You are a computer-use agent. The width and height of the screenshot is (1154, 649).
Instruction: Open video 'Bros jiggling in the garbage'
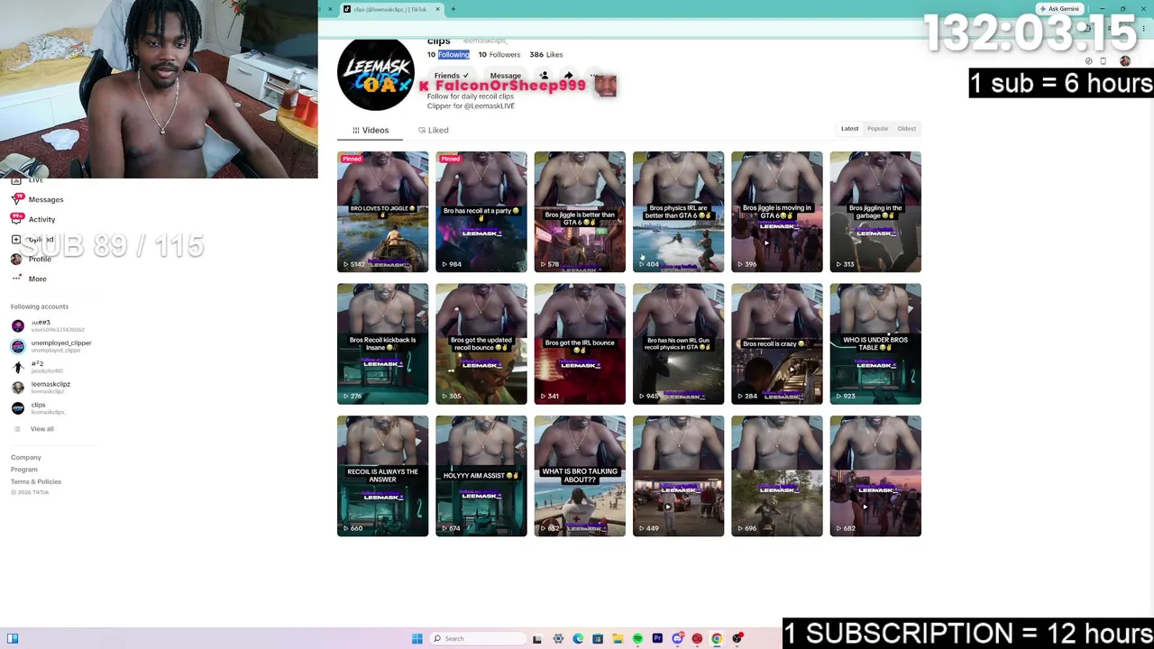[875, 212]
